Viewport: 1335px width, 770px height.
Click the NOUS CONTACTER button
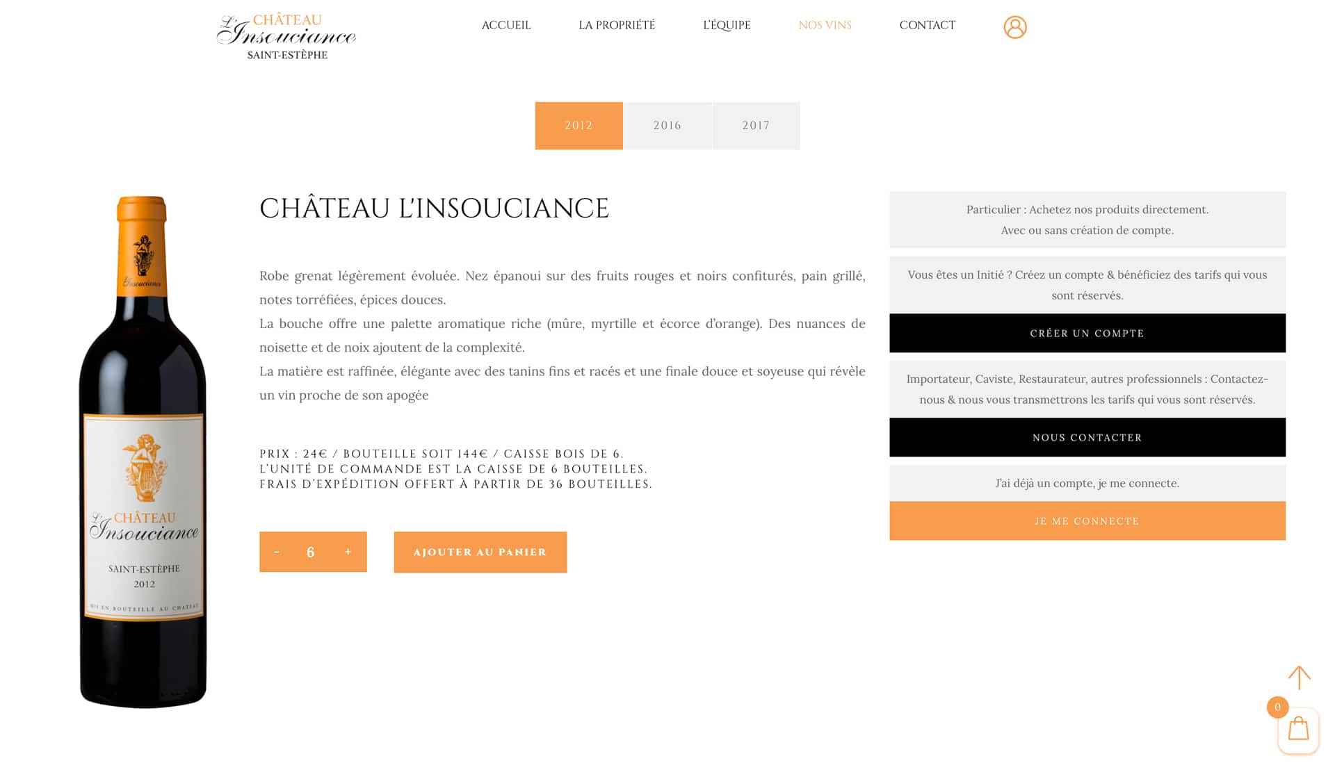(1087, 437)
